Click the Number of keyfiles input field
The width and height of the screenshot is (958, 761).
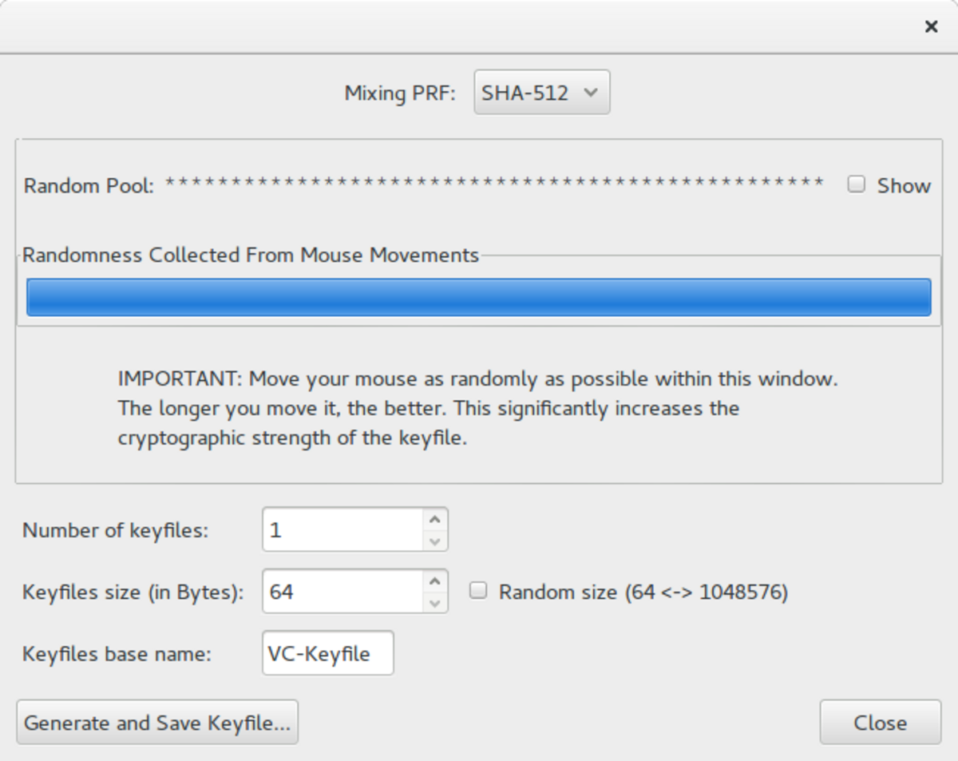click(x=342, y=529)
